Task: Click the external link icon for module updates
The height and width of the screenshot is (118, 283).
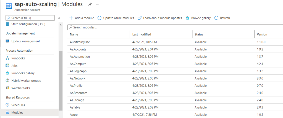Action: click(x=140, y=18)
